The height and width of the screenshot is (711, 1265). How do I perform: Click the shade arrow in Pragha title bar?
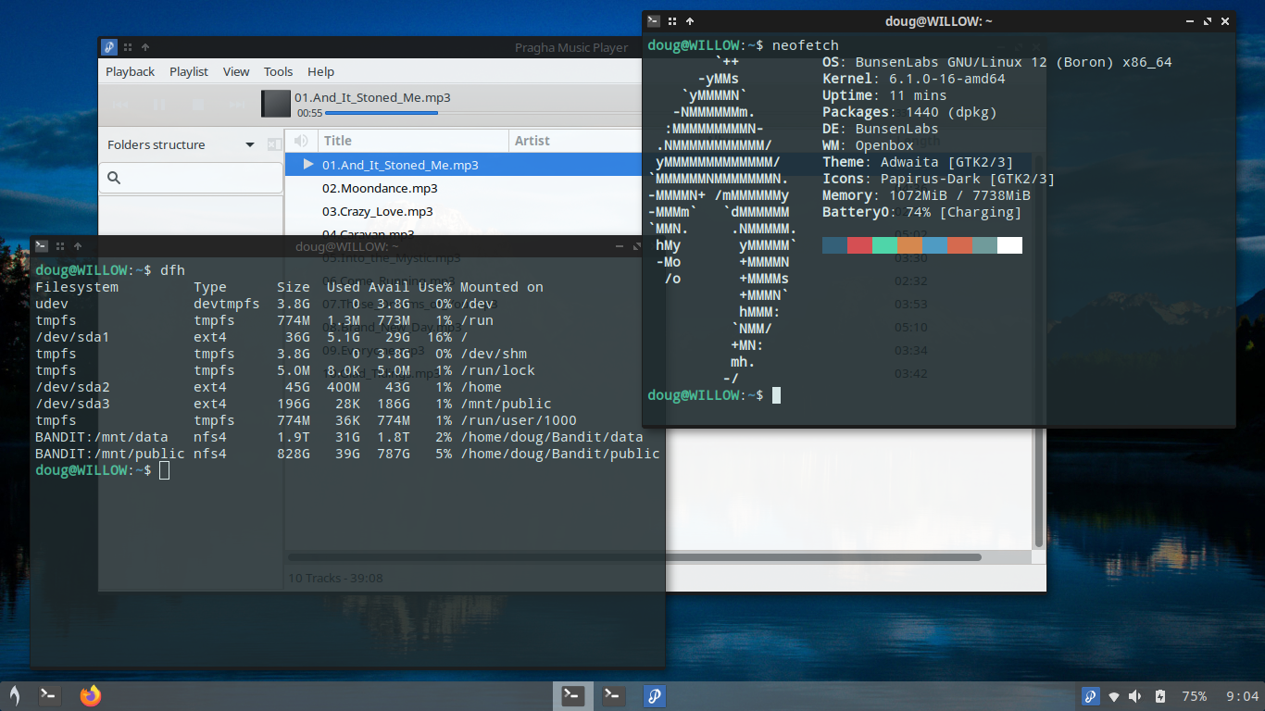pos(145,47)
